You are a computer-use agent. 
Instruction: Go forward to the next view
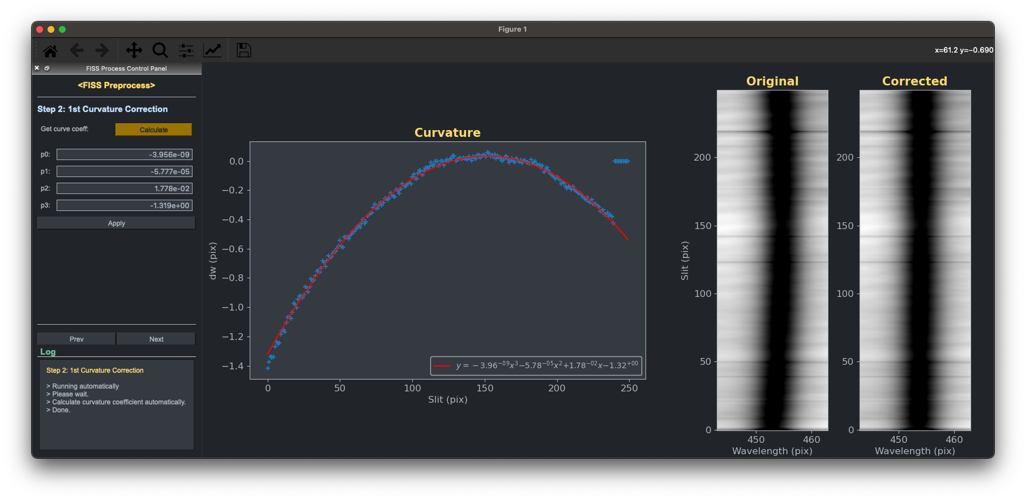[102, 50]
